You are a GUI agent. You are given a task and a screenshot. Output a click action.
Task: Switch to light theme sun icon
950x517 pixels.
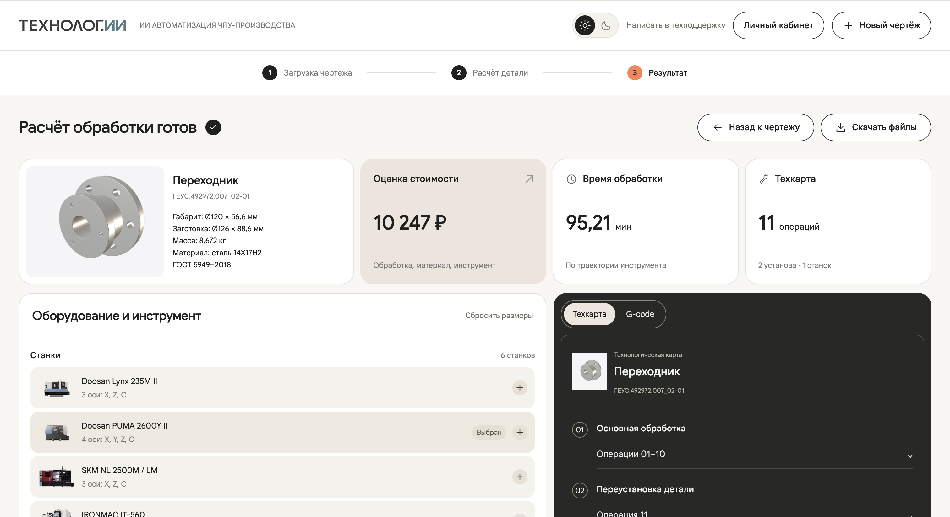coord(585,25)
